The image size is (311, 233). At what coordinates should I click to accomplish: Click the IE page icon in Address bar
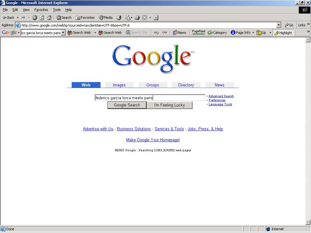click(18, 25)
